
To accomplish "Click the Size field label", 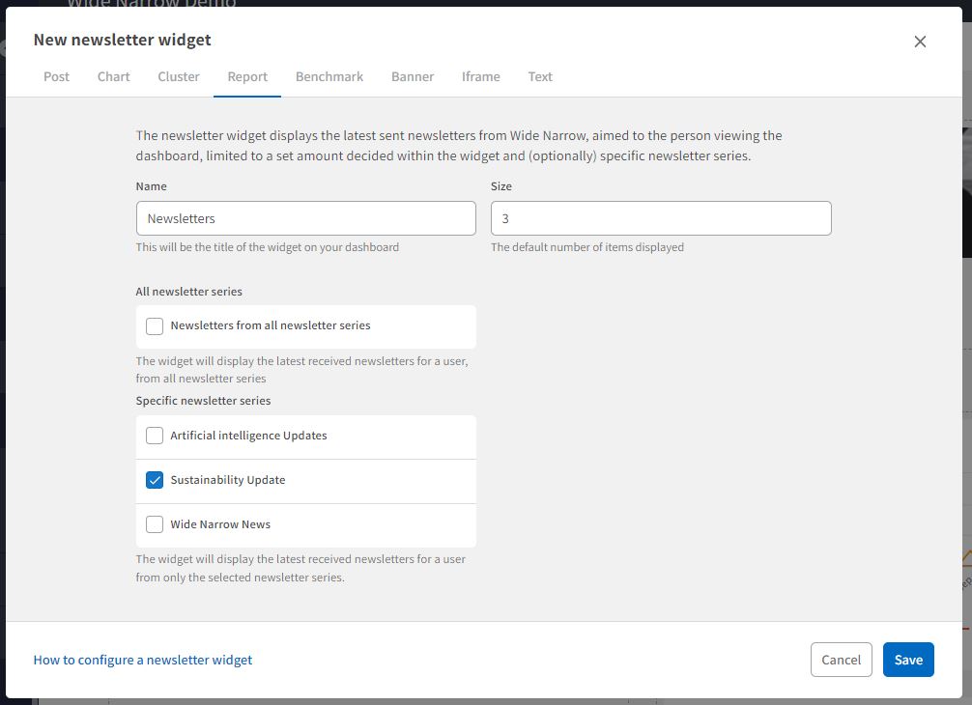I will [x=501, y=186].
